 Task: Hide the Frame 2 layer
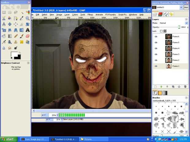156,60
